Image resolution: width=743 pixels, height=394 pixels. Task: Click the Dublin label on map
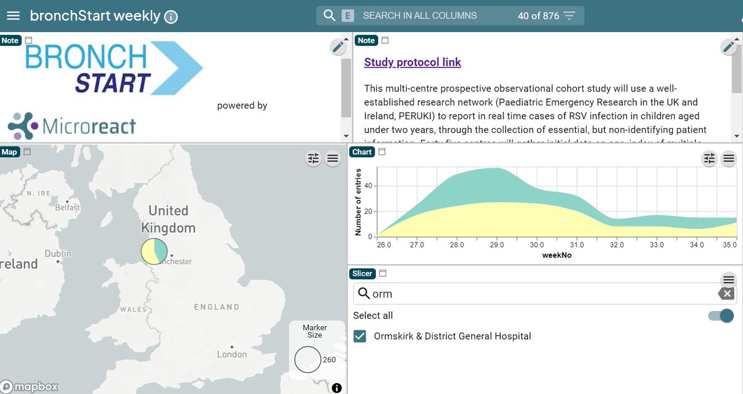58,254
